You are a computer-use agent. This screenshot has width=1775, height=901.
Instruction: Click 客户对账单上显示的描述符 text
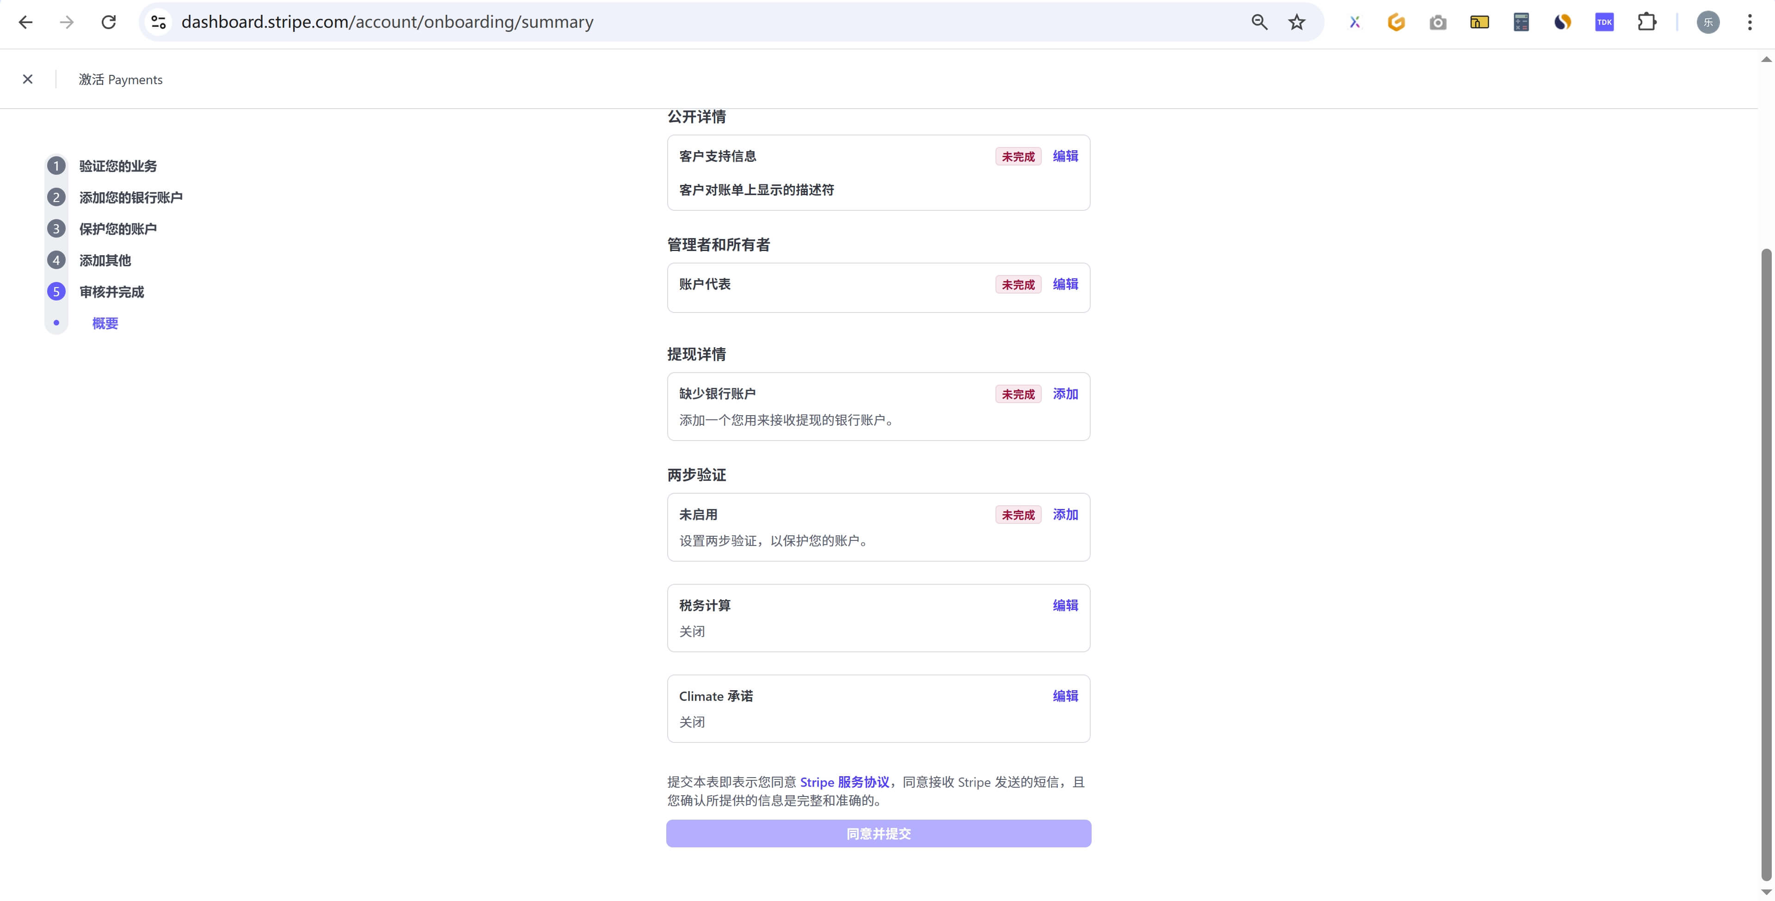click(x=756, y=190)
